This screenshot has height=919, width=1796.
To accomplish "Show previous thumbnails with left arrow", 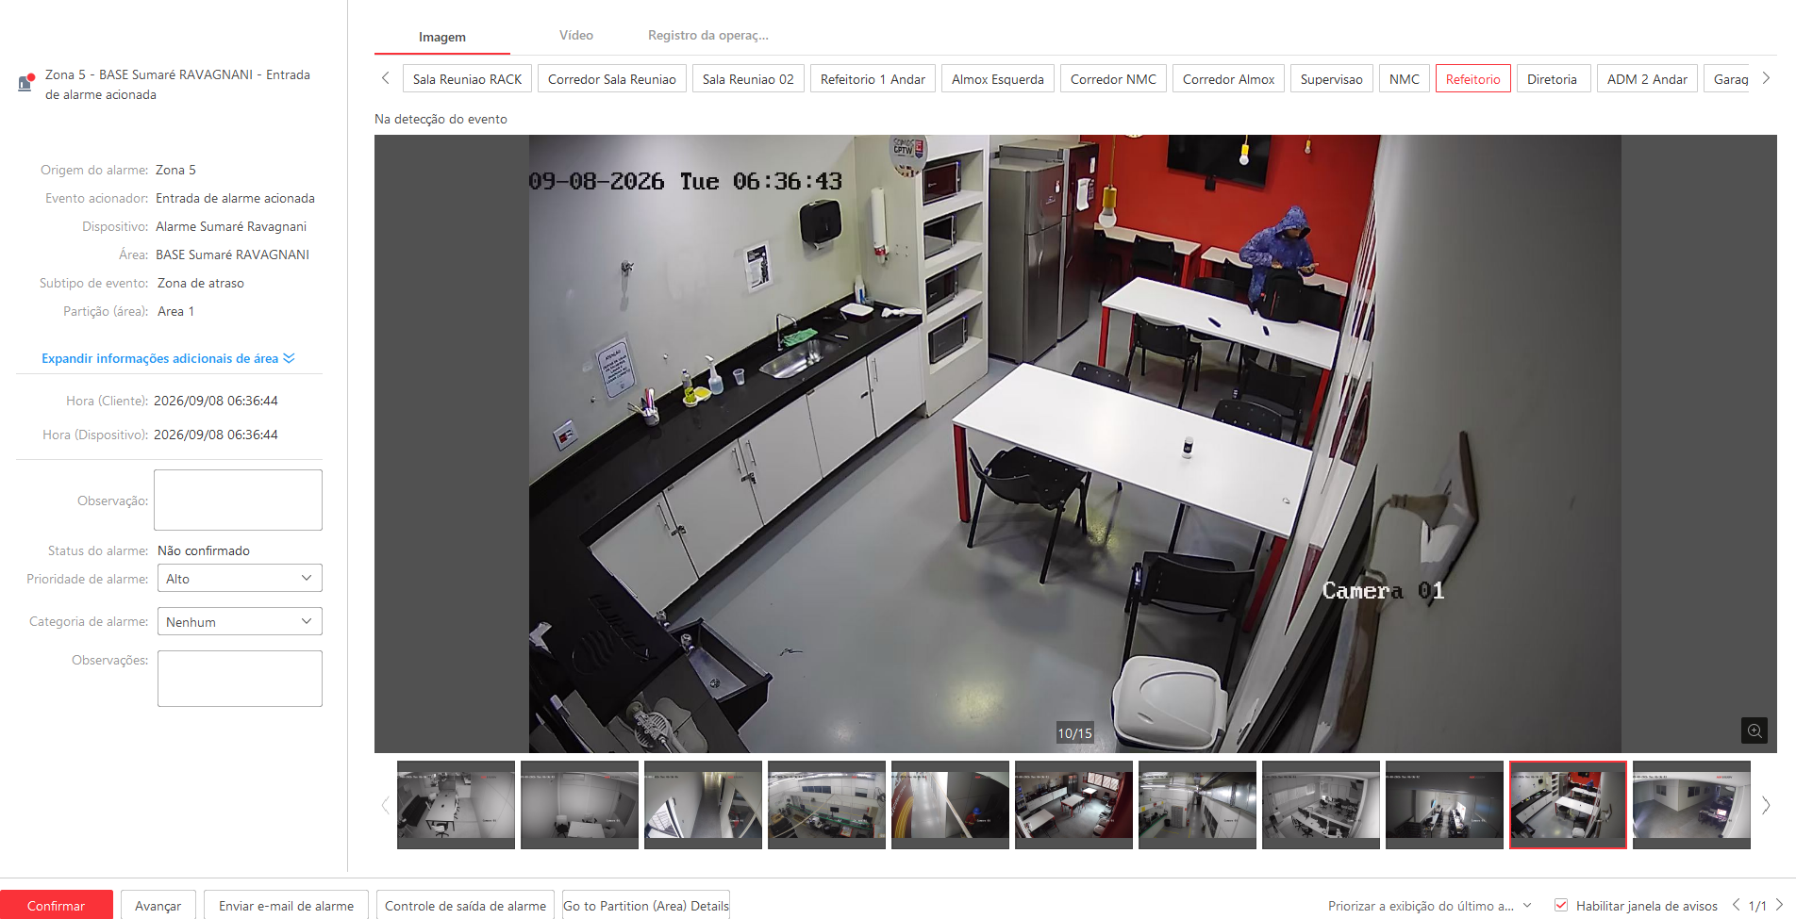I will point(385,805).
